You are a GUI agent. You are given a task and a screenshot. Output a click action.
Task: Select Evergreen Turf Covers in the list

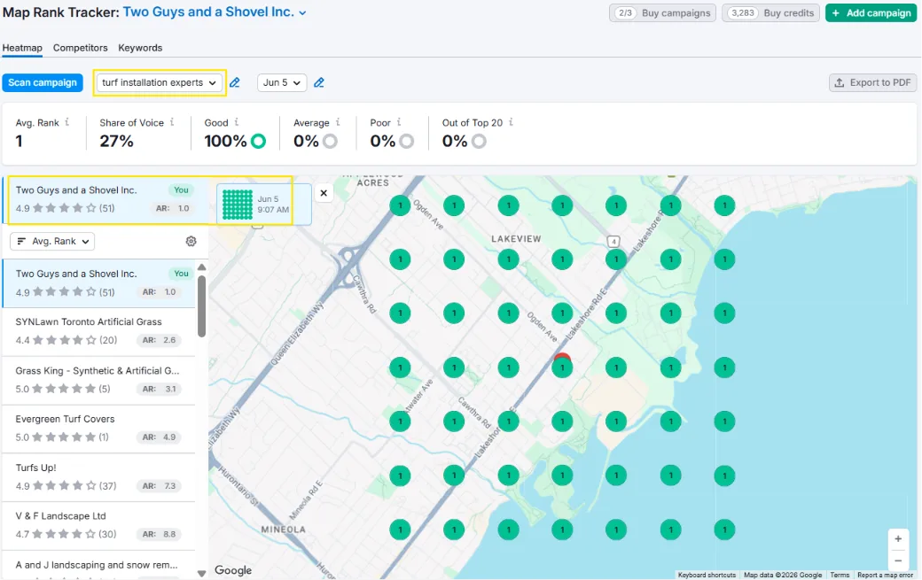[x=98, y=429]
